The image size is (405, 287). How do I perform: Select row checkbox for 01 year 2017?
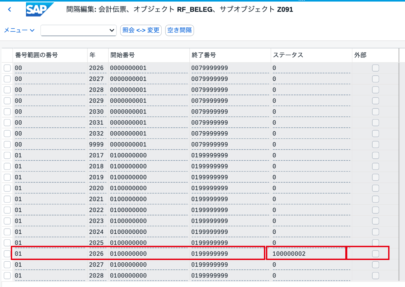7,155
